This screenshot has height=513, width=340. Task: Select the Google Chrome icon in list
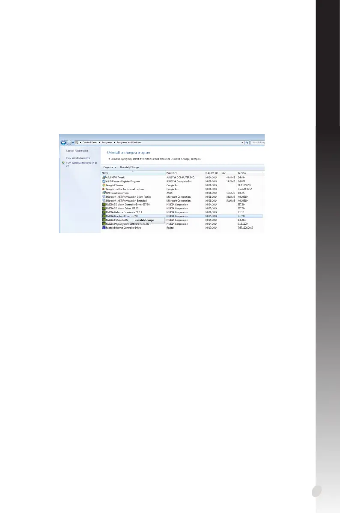point(104,185)
